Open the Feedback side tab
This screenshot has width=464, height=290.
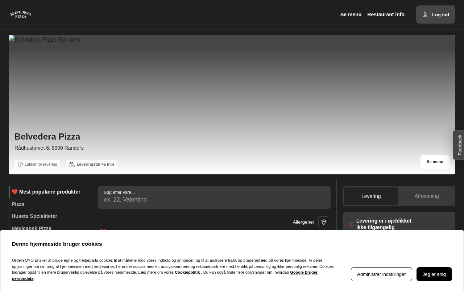pos(459,145)
